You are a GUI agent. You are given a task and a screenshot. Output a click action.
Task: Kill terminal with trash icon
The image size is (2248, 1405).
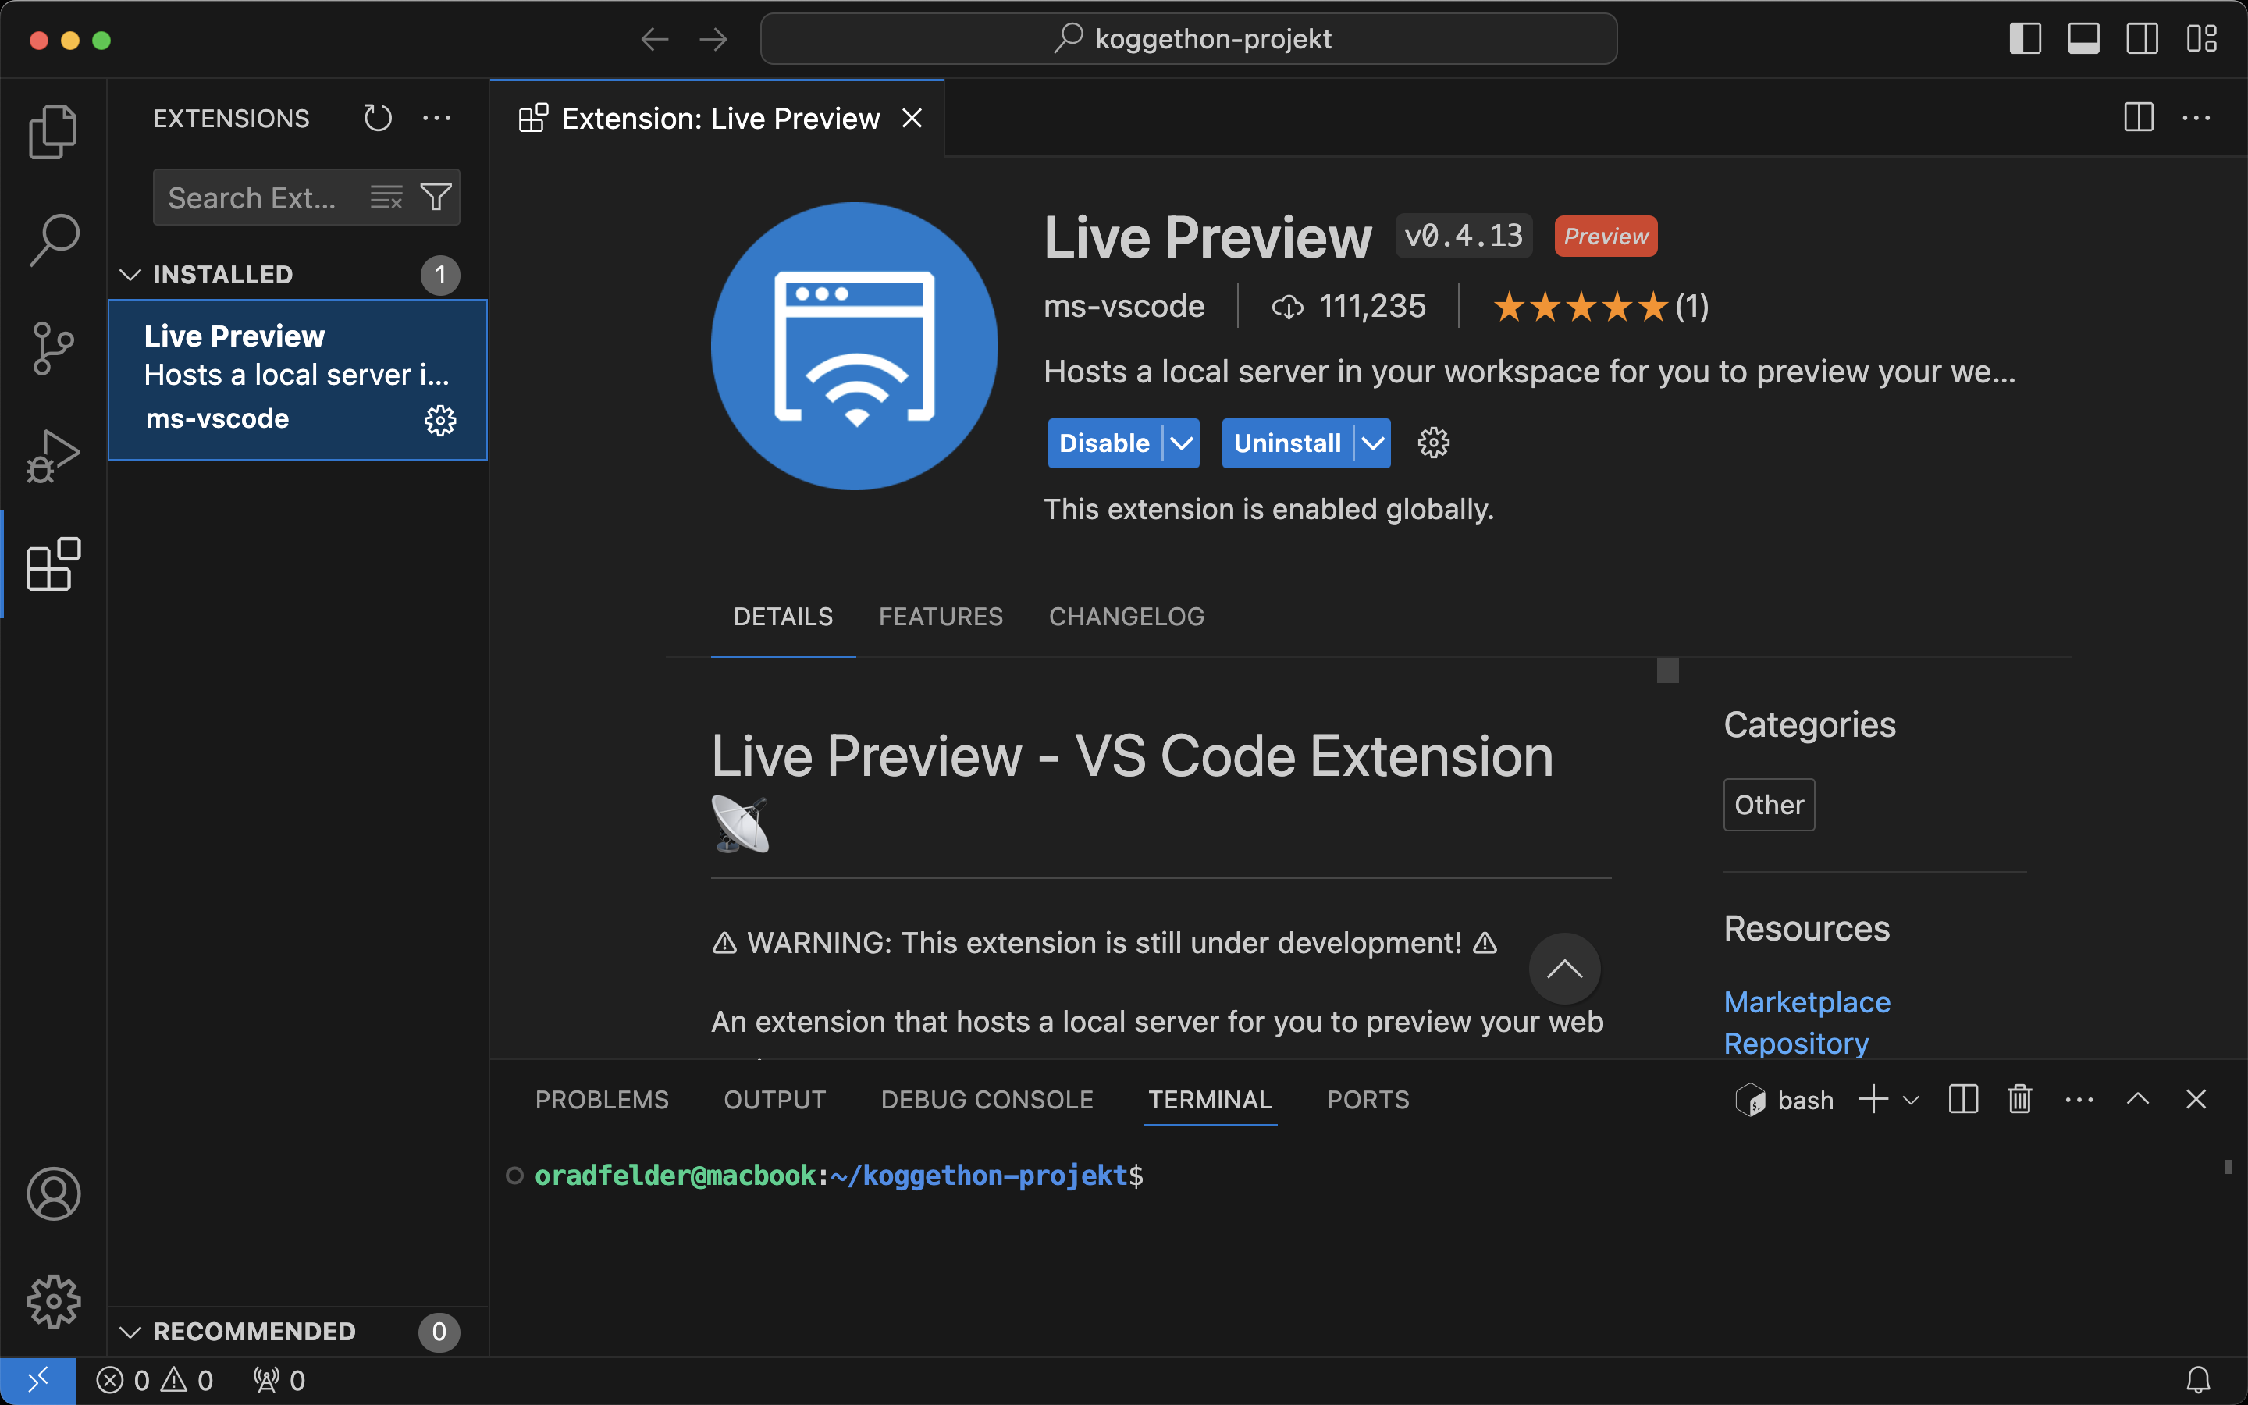coord(2019,1101)
